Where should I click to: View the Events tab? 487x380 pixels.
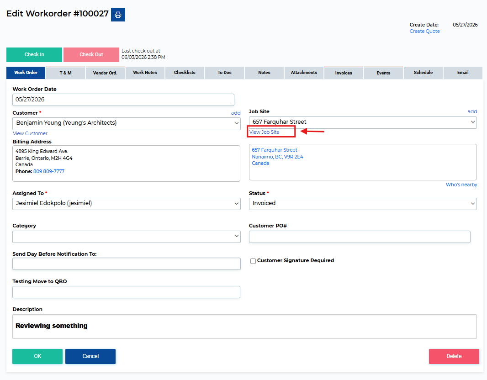tap(384, 73)
